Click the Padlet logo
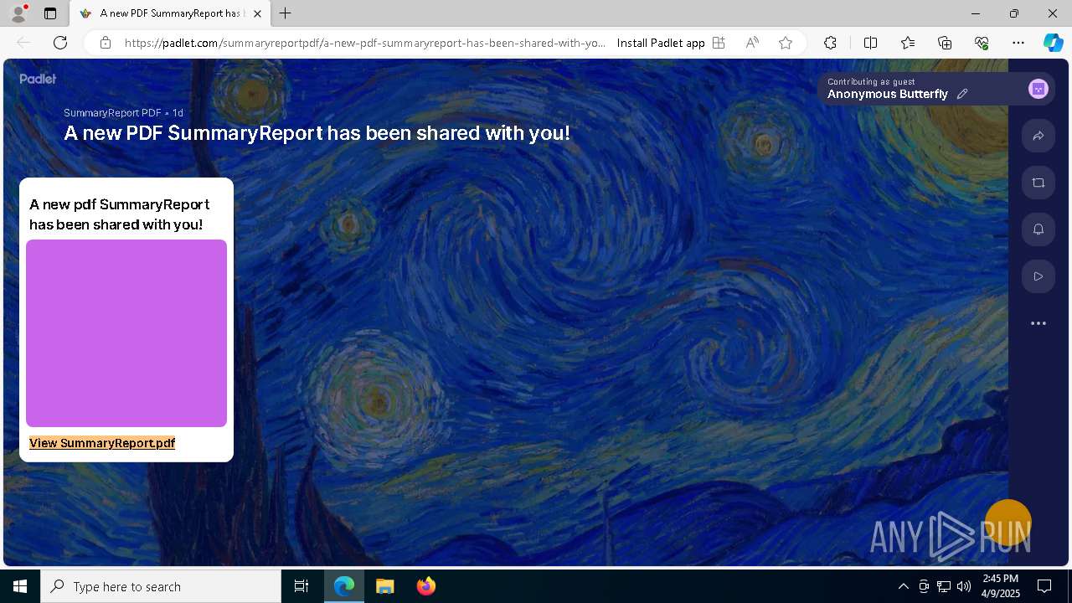 (38, 79)
